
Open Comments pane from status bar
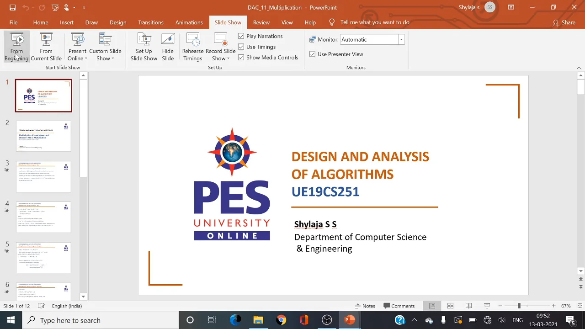coord(399,306)
